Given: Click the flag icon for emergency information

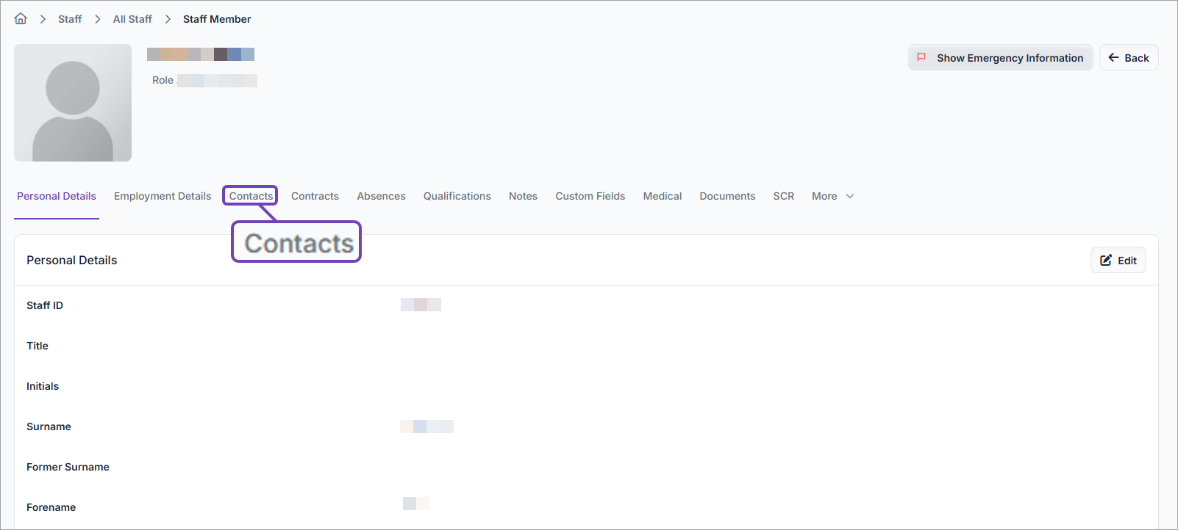Looking at the screenshot, I should click(921, 57).
